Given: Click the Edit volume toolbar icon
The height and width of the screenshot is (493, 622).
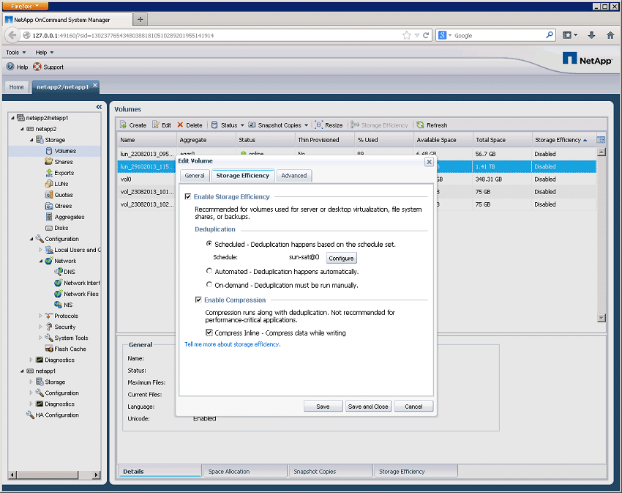Looking at the screenshot, I should click(156, 125).
